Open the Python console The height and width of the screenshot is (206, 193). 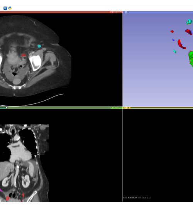pyautogui.click(x=10, y=8)
